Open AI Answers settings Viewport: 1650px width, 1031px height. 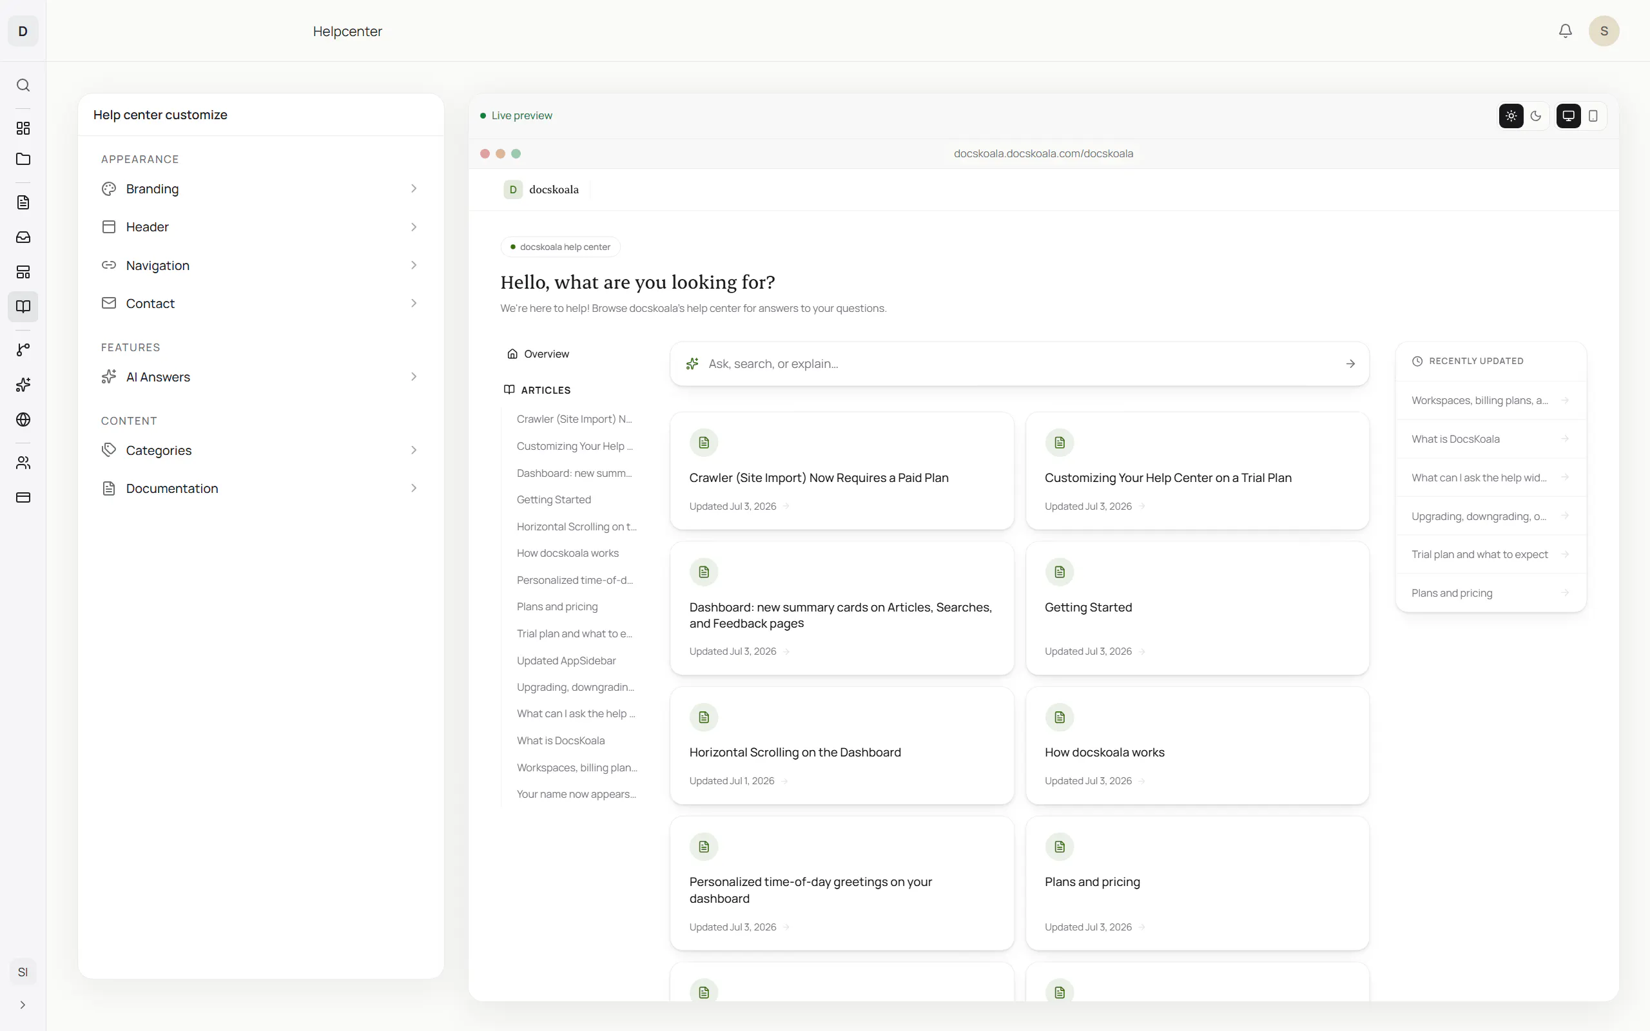260,377
